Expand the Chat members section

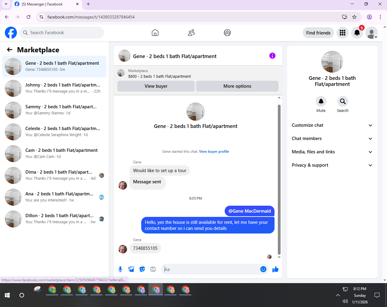tap(332, 139)
